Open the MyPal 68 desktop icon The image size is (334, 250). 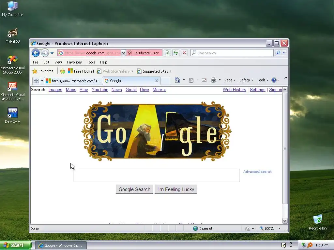tap(13, 36)
